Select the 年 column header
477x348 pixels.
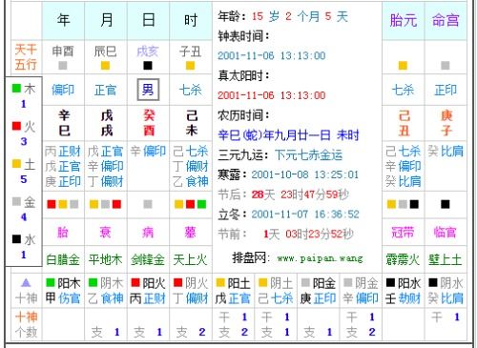[63, 20]
